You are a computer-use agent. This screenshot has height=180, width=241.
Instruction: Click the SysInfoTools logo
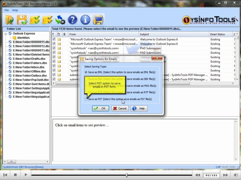click(210, 20)
